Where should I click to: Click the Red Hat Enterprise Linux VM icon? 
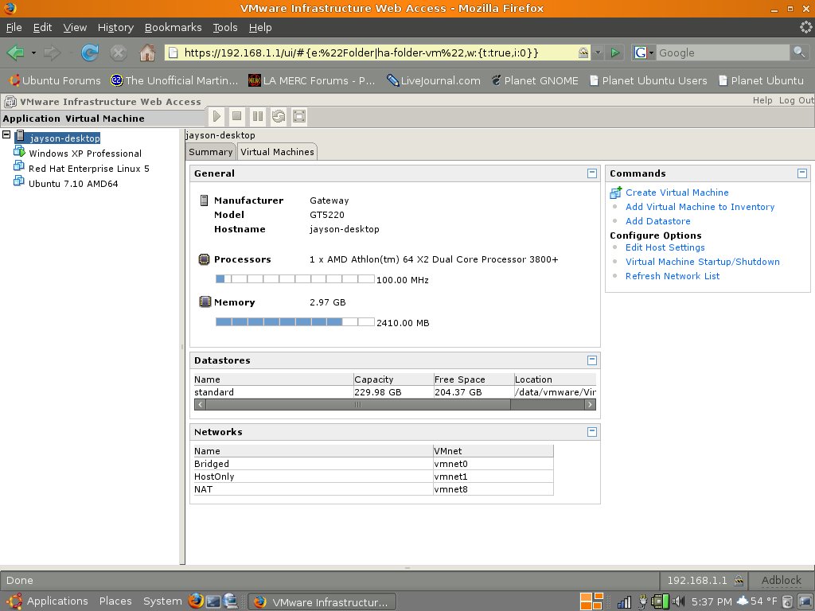[x=19, y=166]
